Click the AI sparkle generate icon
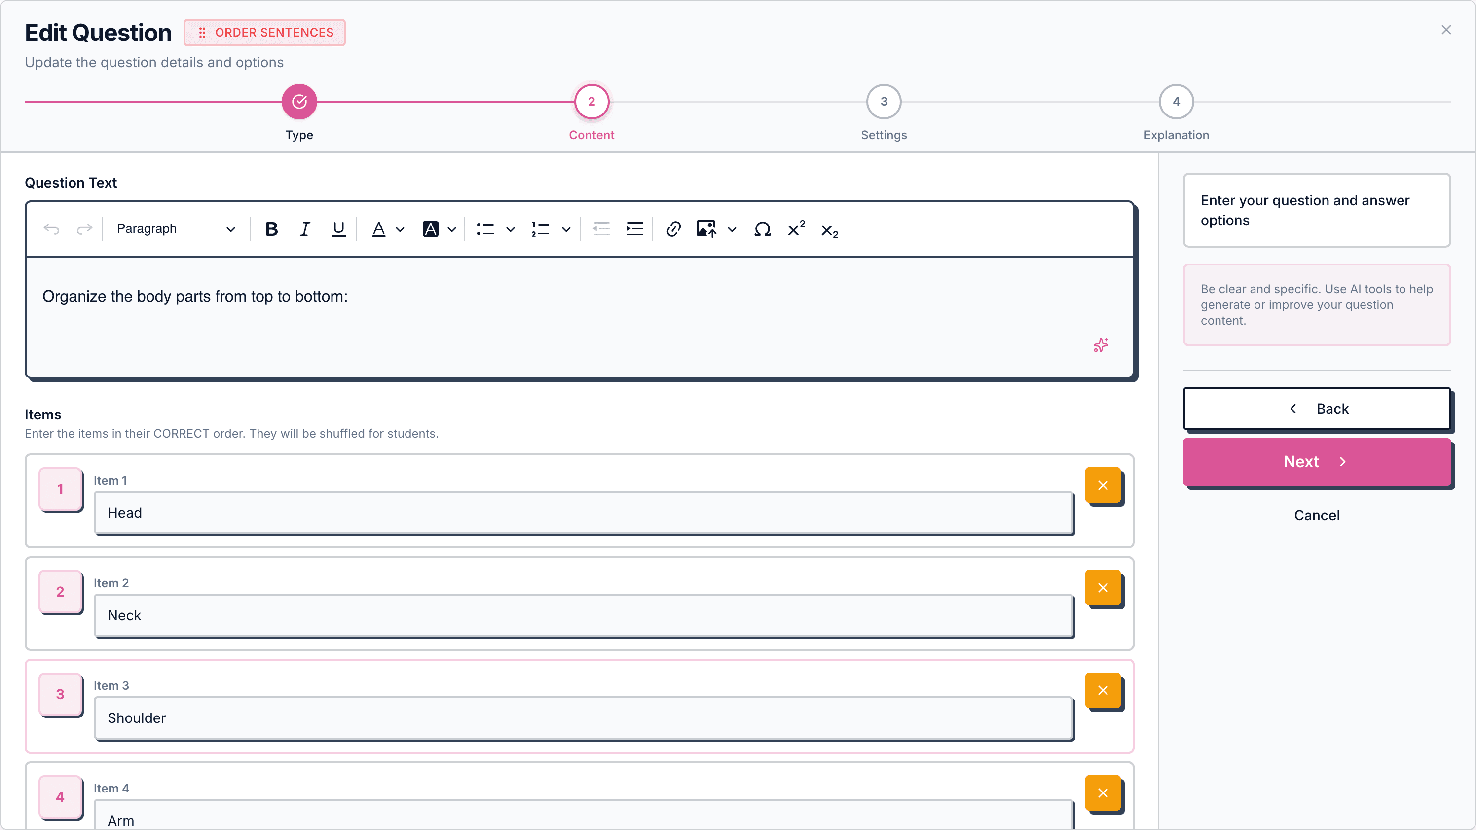The width and height of the screenshot is (1476, 830). tap(1101, 345)
